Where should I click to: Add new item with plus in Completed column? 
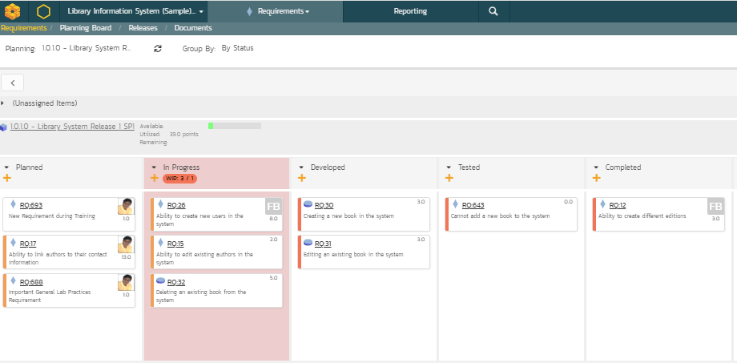click(x=596, y=178)
